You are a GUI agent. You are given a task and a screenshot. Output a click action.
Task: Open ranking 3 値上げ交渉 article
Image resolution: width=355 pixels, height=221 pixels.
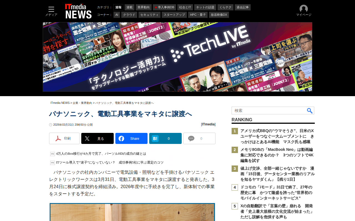[277, 174]
